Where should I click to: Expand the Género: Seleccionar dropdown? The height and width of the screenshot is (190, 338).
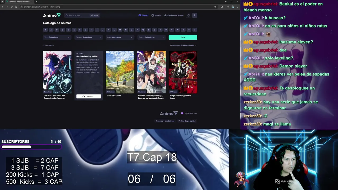(x=88, y=37)
